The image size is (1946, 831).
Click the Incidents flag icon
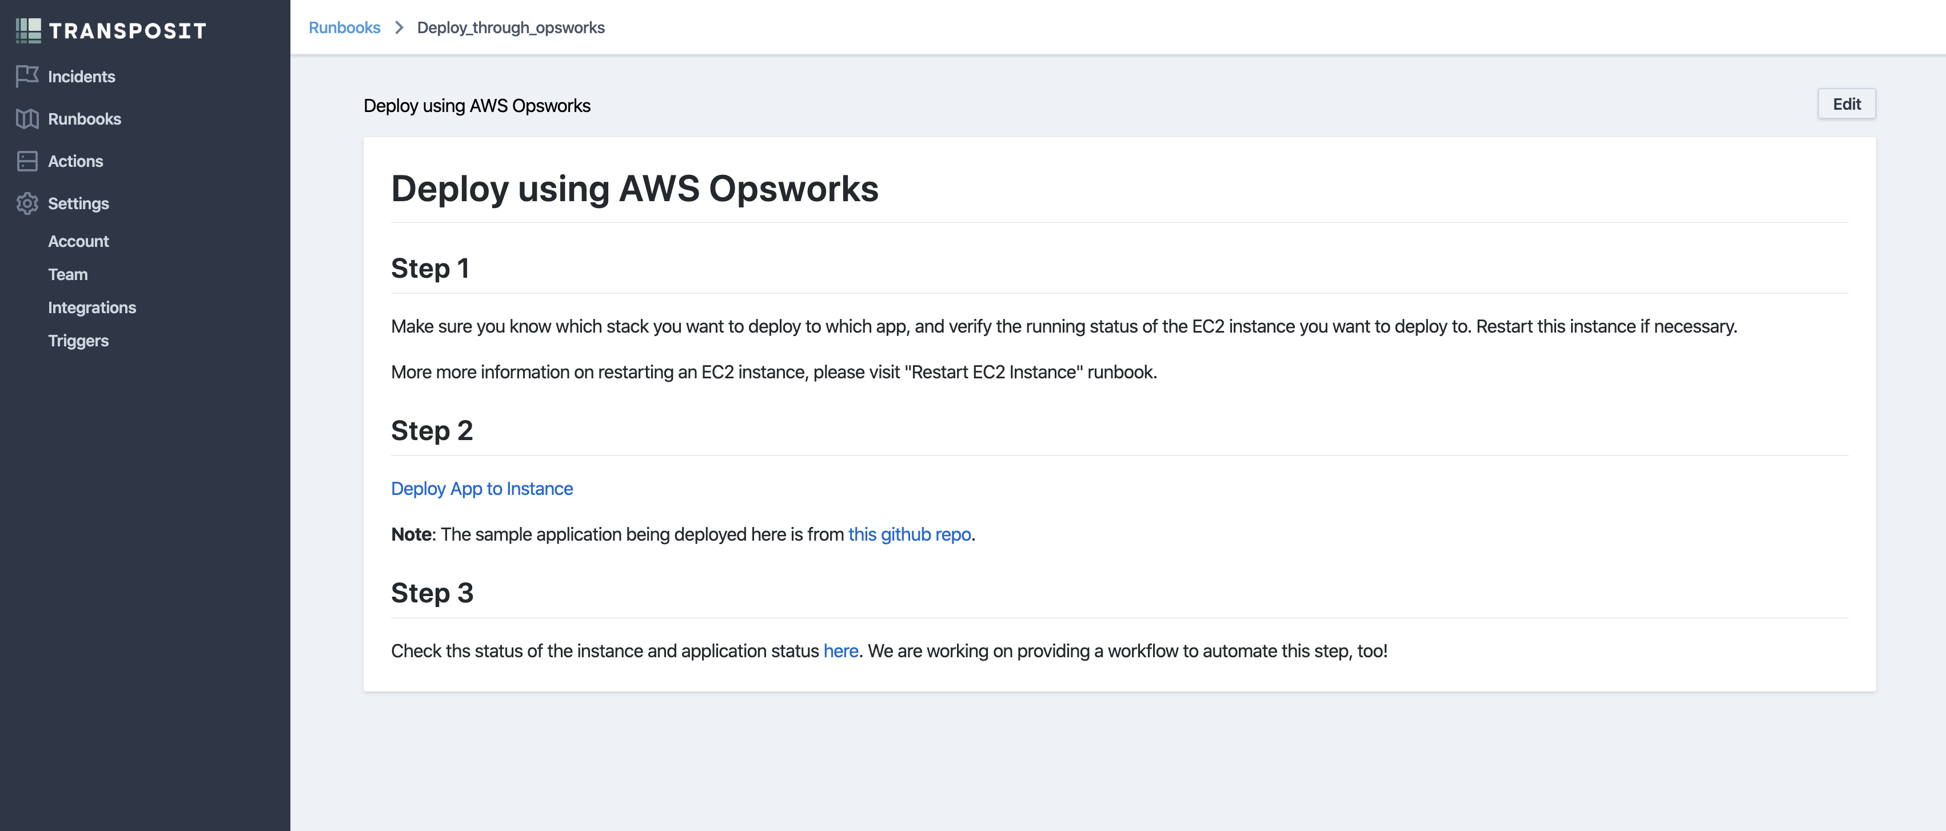tap(27, 77)
